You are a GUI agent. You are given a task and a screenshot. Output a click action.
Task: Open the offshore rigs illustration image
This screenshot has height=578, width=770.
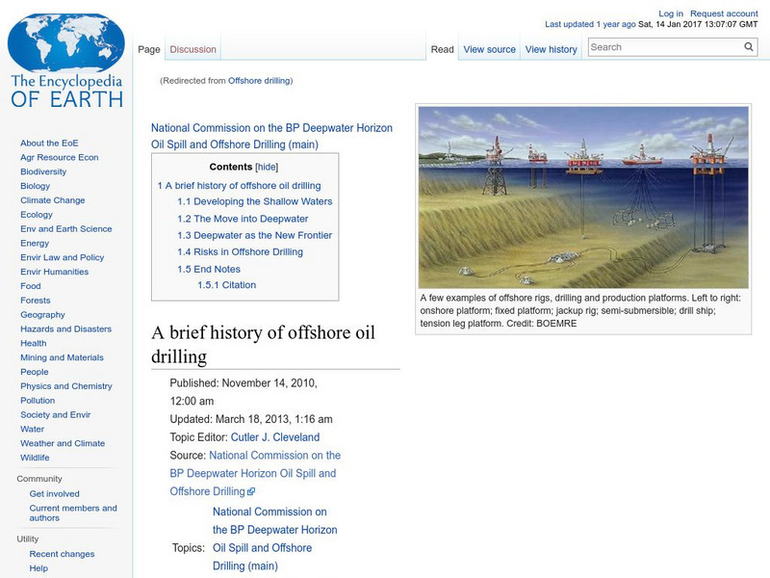(583, 197)
